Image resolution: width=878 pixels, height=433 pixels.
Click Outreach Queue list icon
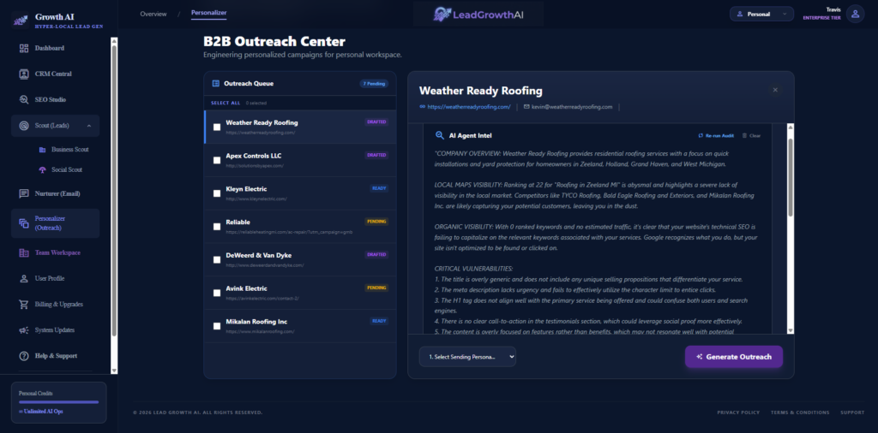215,84
